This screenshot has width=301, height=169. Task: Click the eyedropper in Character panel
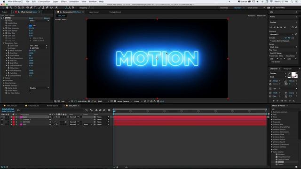[x=289, y=73]
